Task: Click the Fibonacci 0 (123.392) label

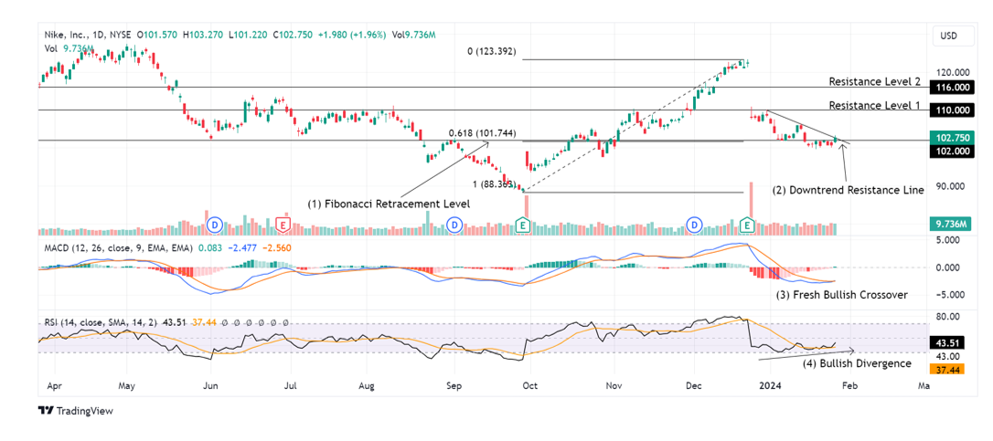Action: (x=491, y=53)
